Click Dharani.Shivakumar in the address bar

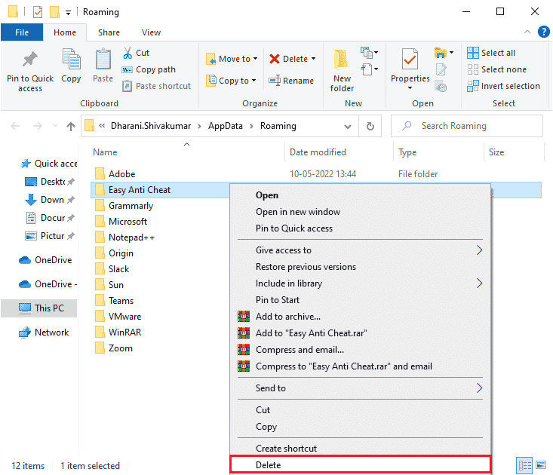[151, 126]
